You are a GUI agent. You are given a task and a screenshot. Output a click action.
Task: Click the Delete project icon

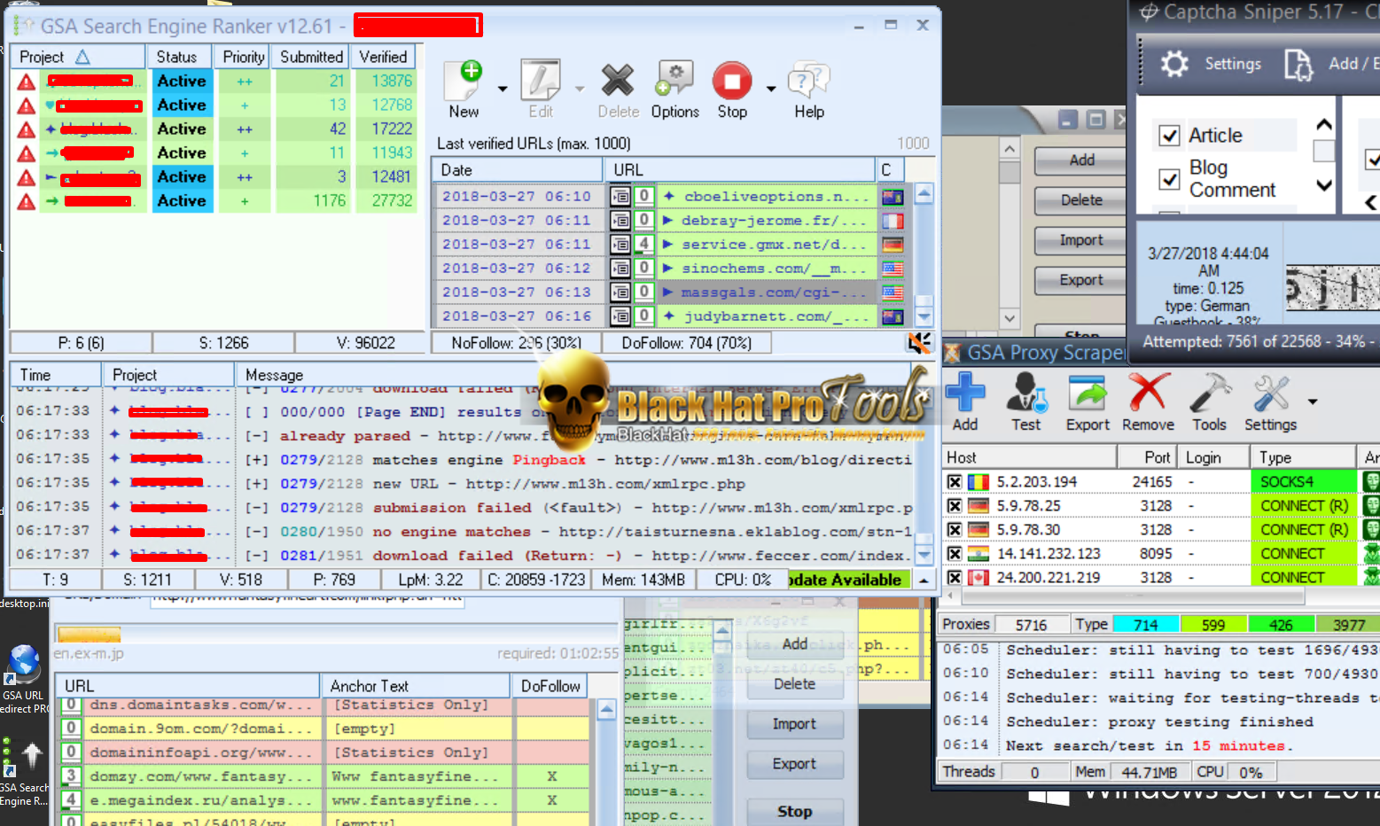(x=618, y=81)
